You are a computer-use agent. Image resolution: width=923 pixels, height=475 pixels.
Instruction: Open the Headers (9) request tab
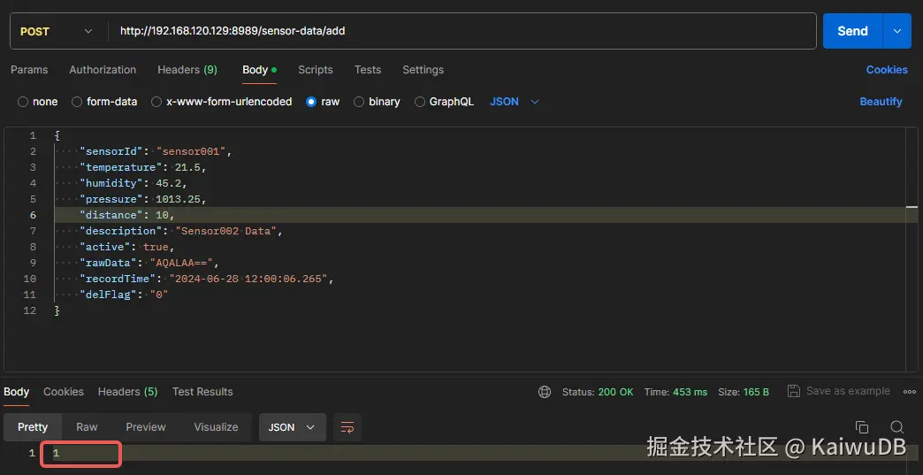pos(187,70)
